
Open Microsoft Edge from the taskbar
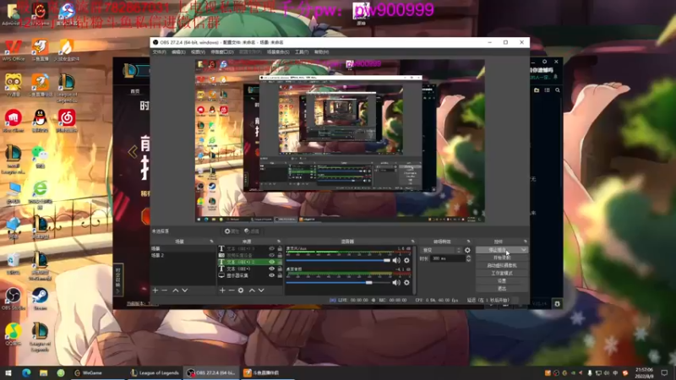tap(26, 372)
